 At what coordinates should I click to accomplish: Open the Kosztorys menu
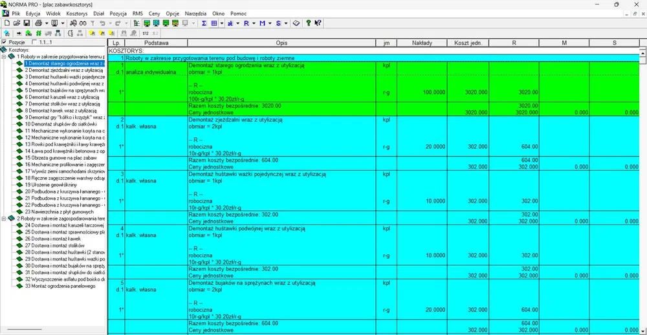pyautogui.click(x=77, y=14)
